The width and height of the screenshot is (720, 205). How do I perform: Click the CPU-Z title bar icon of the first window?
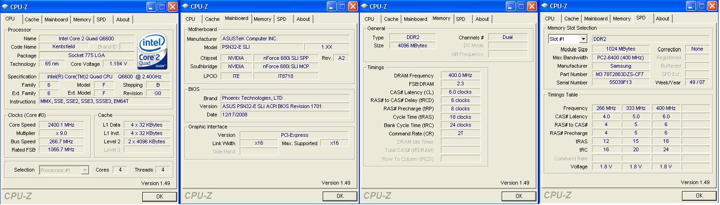(6, 6)
